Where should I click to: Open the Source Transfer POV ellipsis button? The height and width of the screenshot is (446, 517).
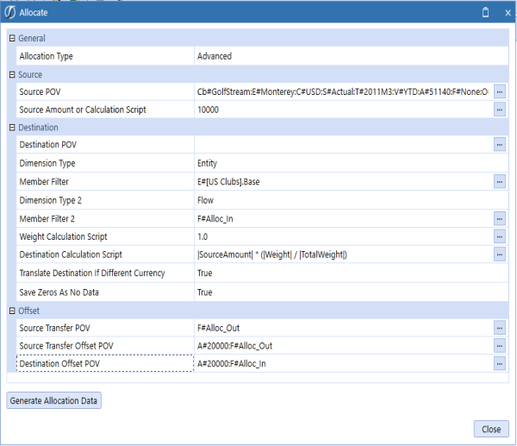pos(499,328)
